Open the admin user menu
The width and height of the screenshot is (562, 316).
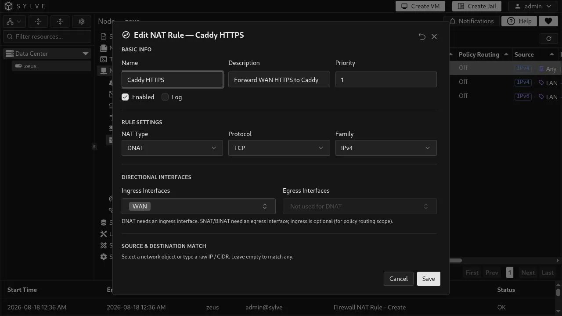coord(533,6)
